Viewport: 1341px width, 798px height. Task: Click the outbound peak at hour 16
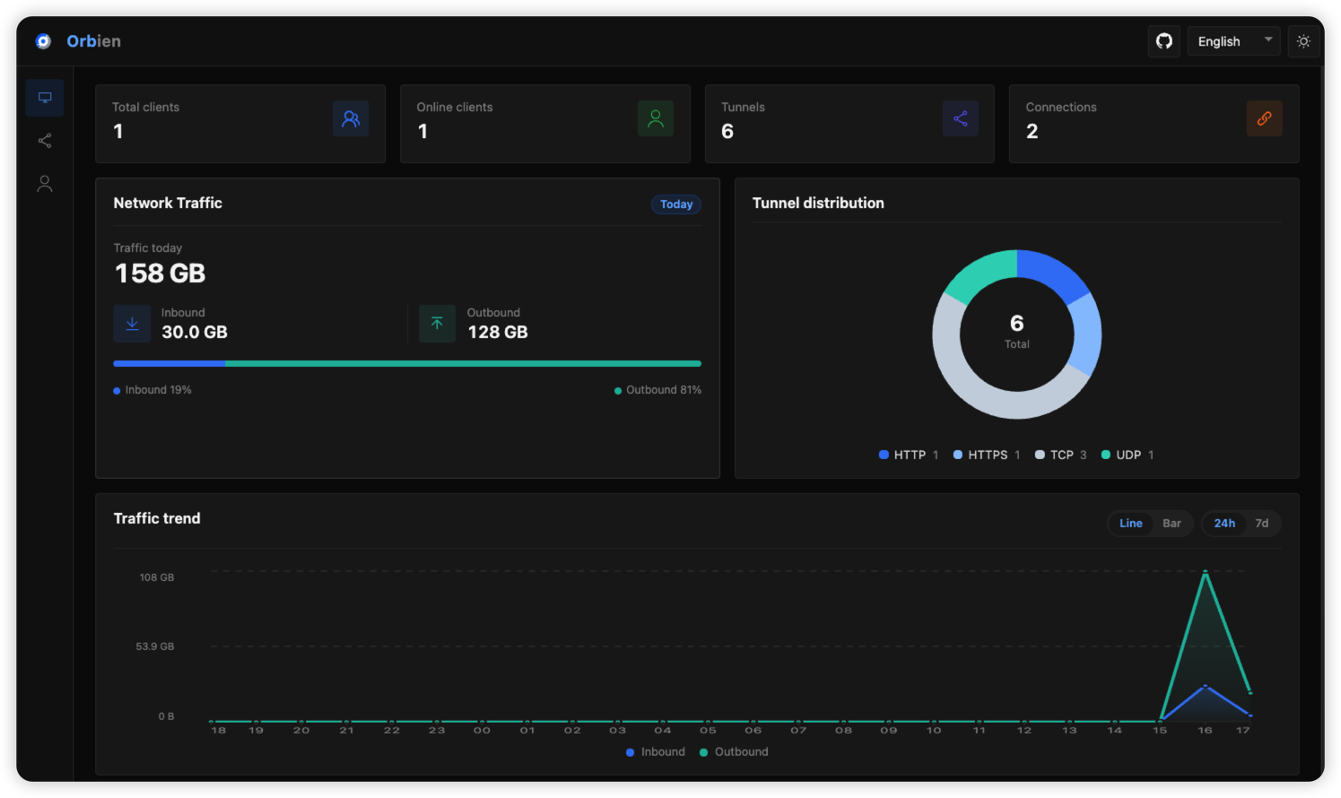1206,571
